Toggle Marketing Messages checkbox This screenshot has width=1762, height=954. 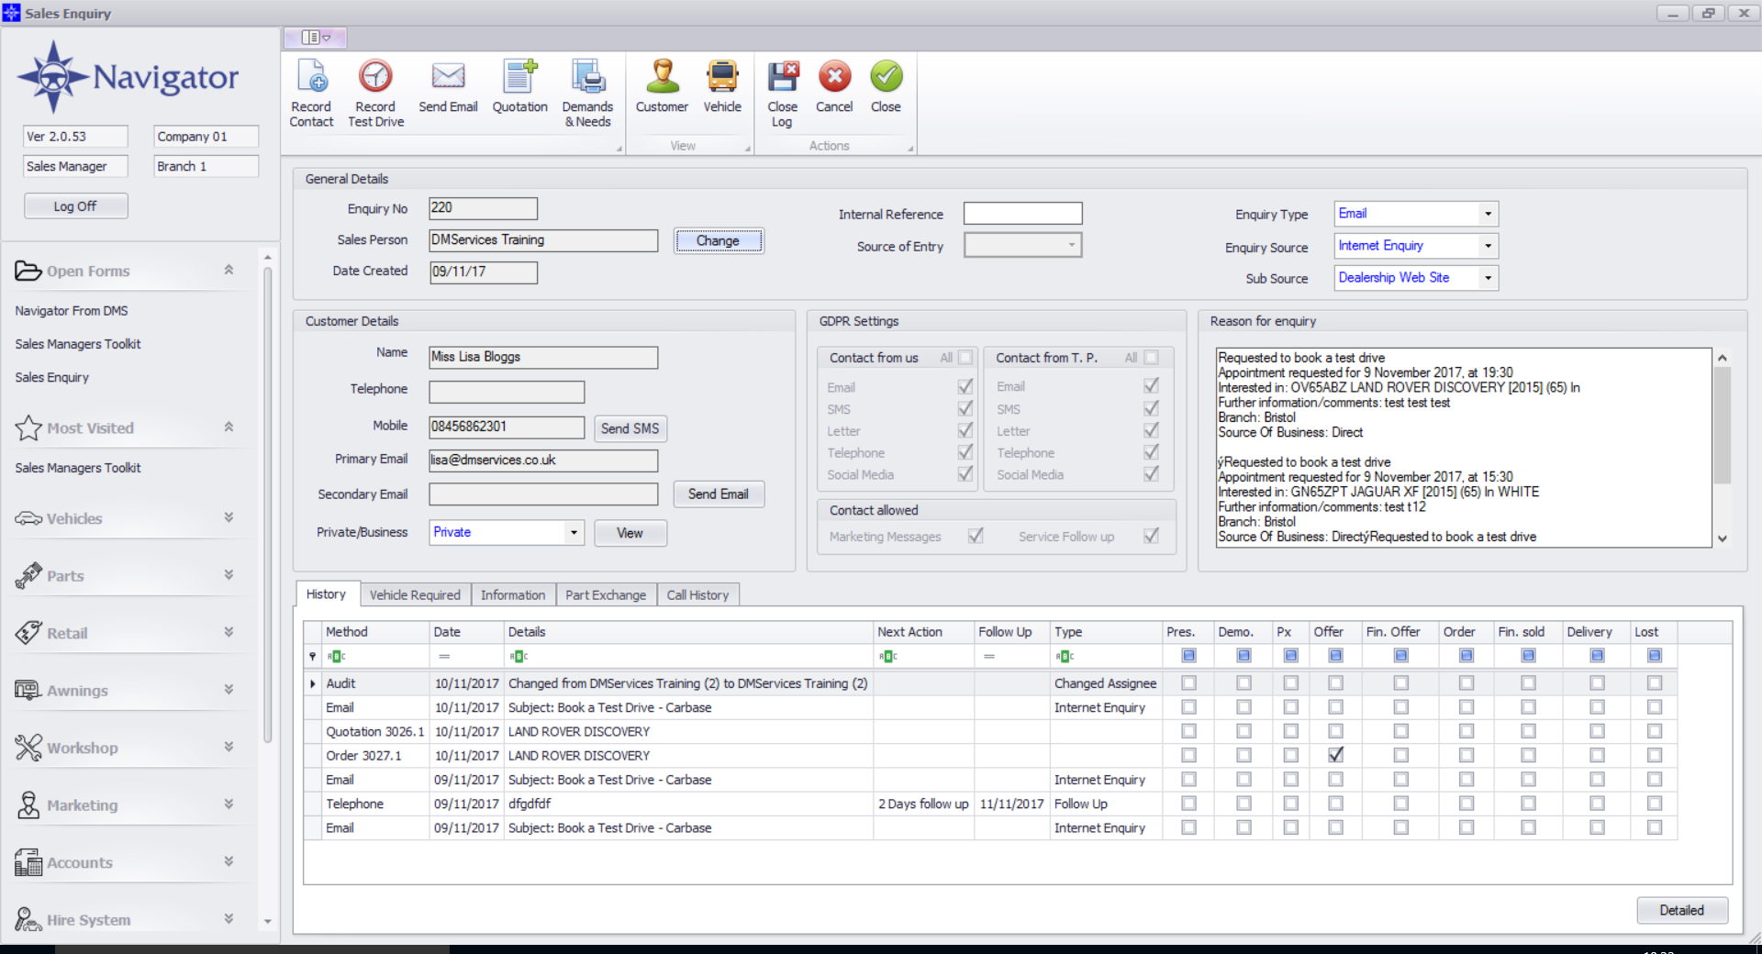click(x=976, y=536)
